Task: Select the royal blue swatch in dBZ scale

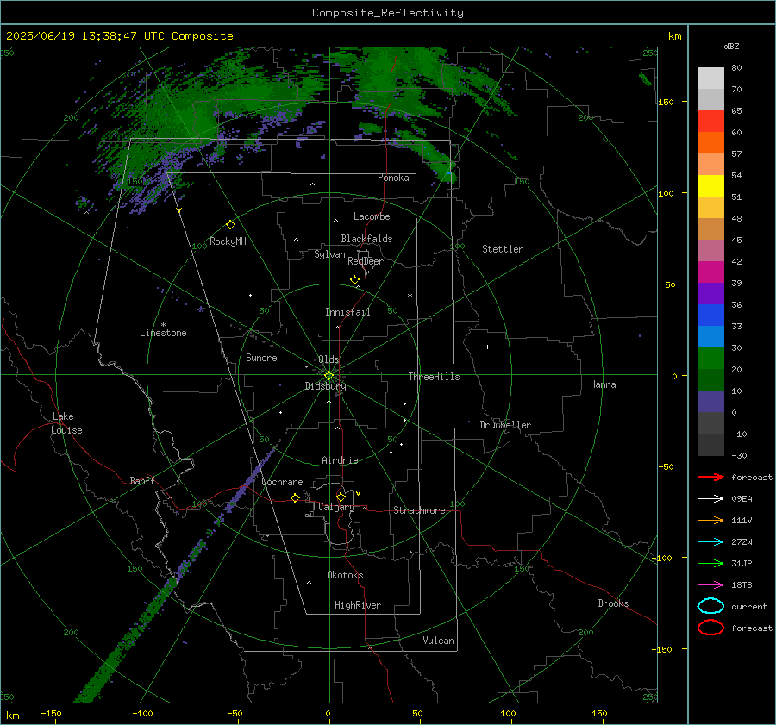Action: 710,315
